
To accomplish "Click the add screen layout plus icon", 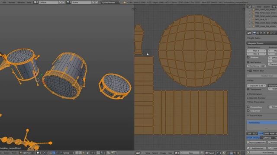I will (x=60, y=3).
